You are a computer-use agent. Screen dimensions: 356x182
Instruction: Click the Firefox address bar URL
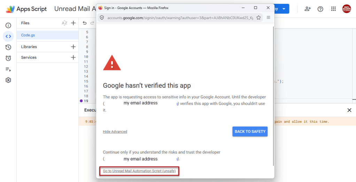(x=180, y=18)
